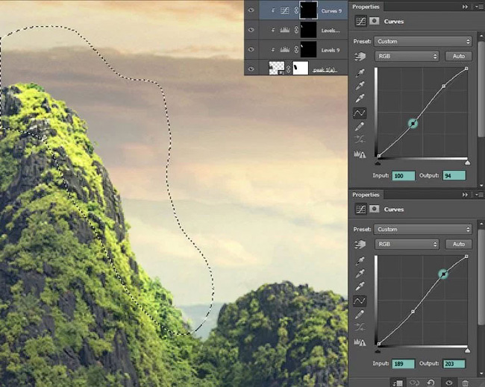Select the on-image adjustment hand tool in upper Curves panel

360,56
